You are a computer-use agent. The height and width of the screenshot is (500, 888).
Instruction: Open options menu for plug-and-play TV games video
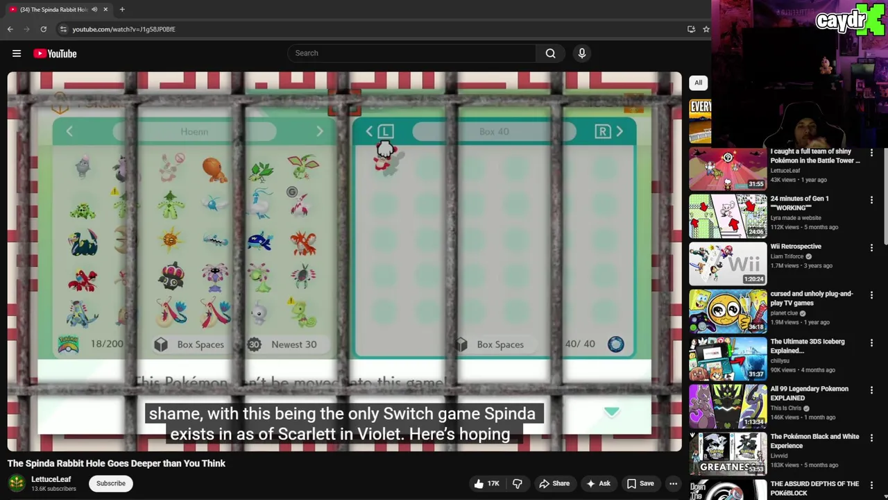[871, 294]
